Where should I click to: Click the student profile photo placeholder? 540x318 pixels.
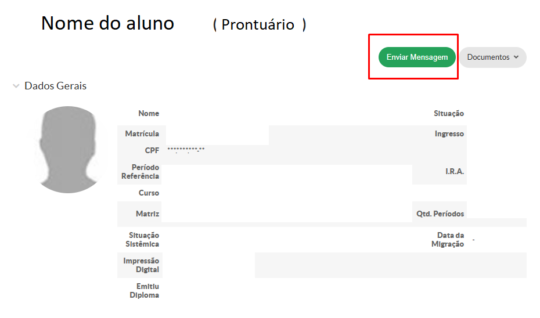pos(69,149)
